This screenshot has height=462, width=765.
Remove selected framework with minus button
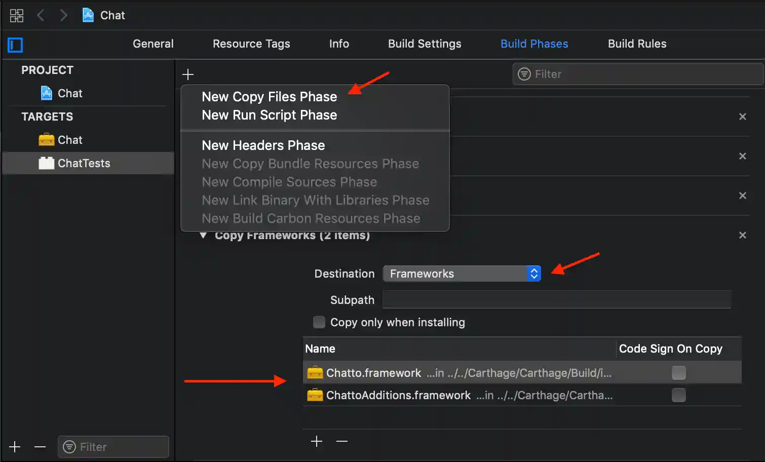(342, 441)
